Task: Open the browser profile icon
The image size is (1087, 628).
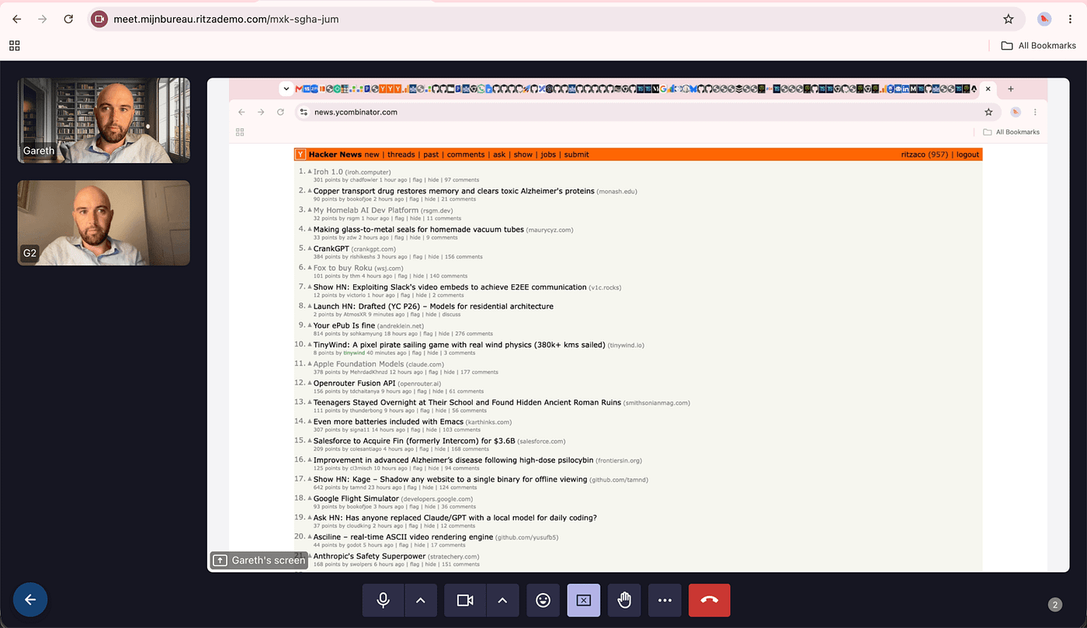Action: tap(1045, 19)
